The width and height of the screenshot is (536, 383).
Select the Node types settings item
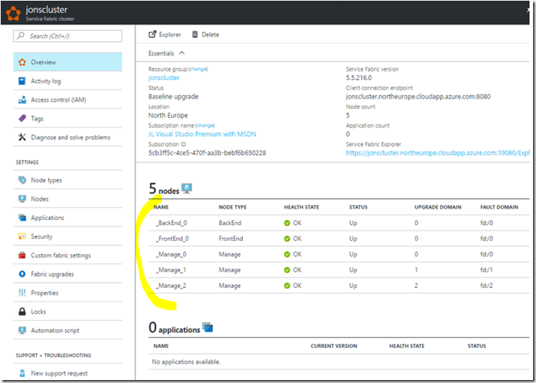pyautogui.click(x=67, y=180)
